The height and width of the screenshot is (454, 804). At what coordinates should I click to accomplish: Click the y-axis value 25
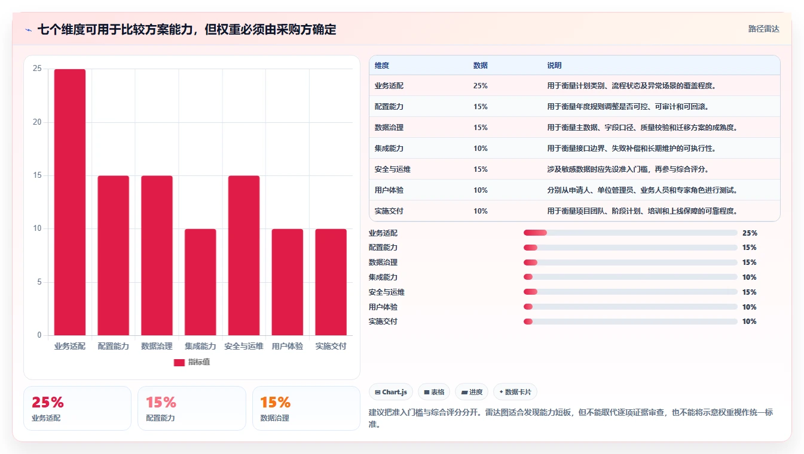[x=37, y=69]
